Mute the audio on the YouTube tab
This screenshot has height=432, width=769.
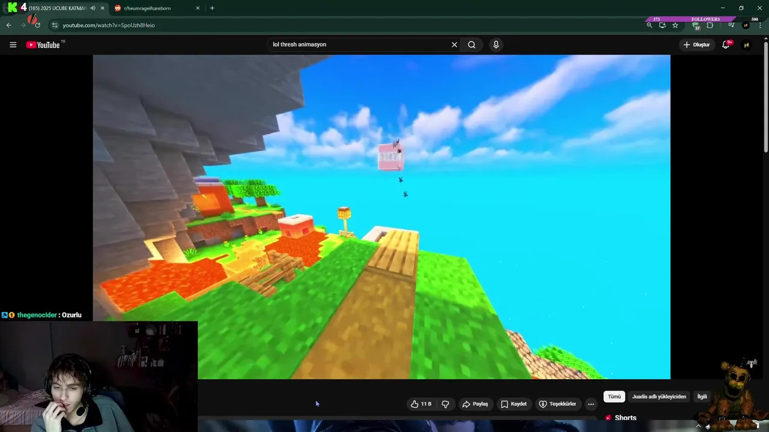pos(93,8)
